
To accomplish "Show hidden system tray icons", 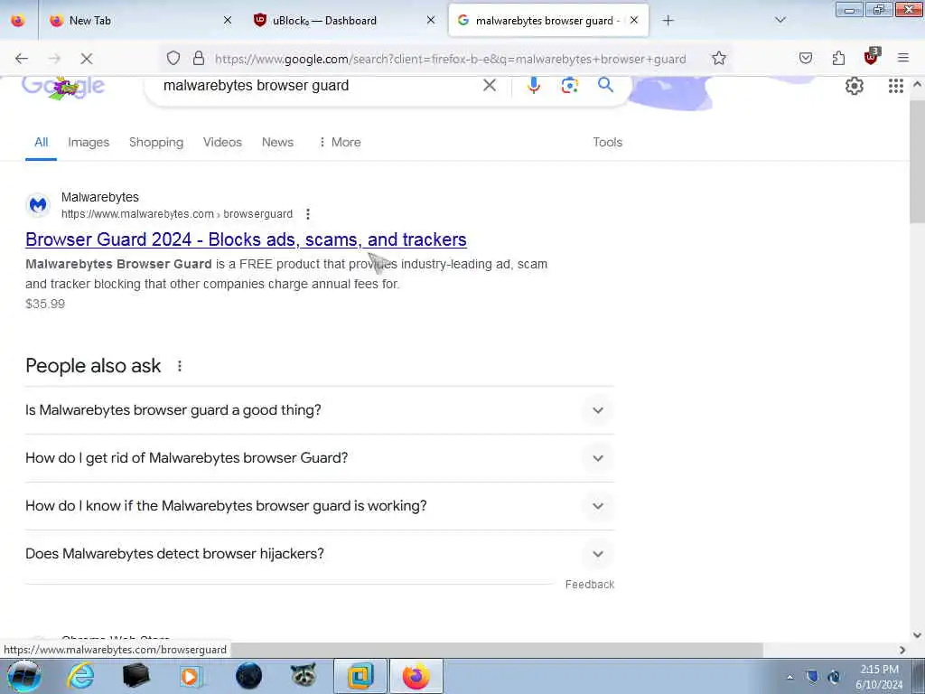I will coord(790,678).
